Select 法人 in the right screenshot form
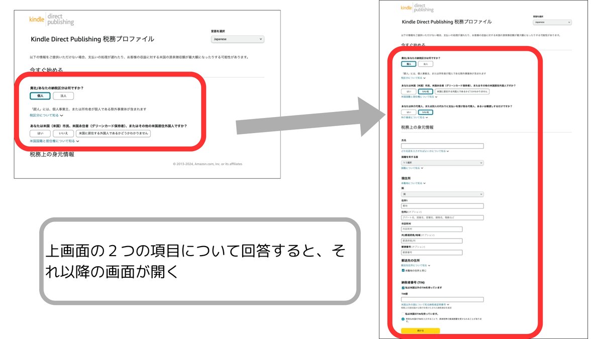 425,64
